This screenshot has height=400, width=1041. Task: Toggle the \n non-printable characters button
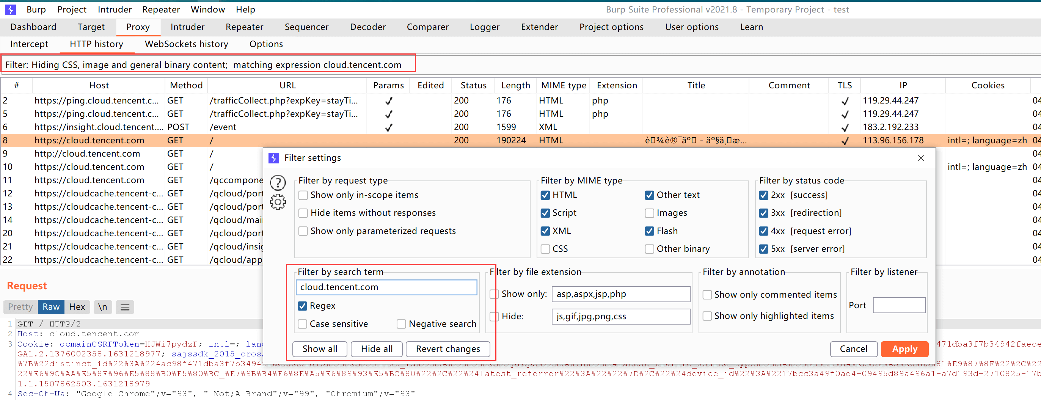[103, 307]
